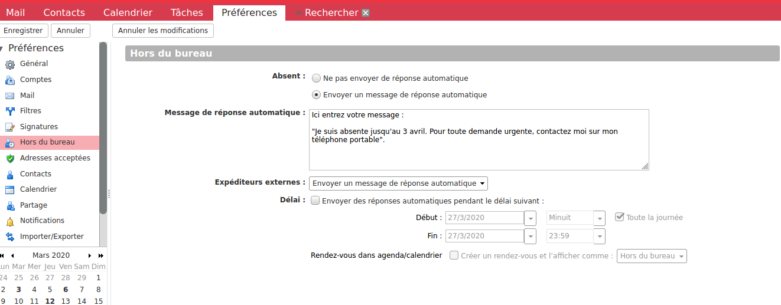Select "Ne pas envoyer de réponse automatique"
This screenshot has height=305, width=781.
click(x=317, y=78)
